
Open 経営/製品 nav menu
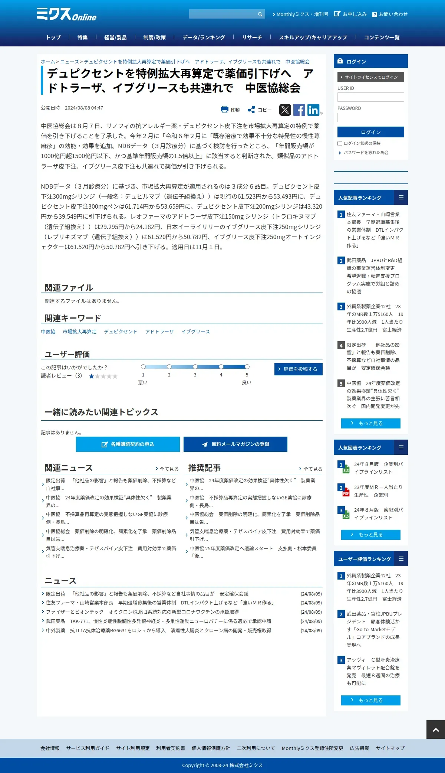click(115, 37)
